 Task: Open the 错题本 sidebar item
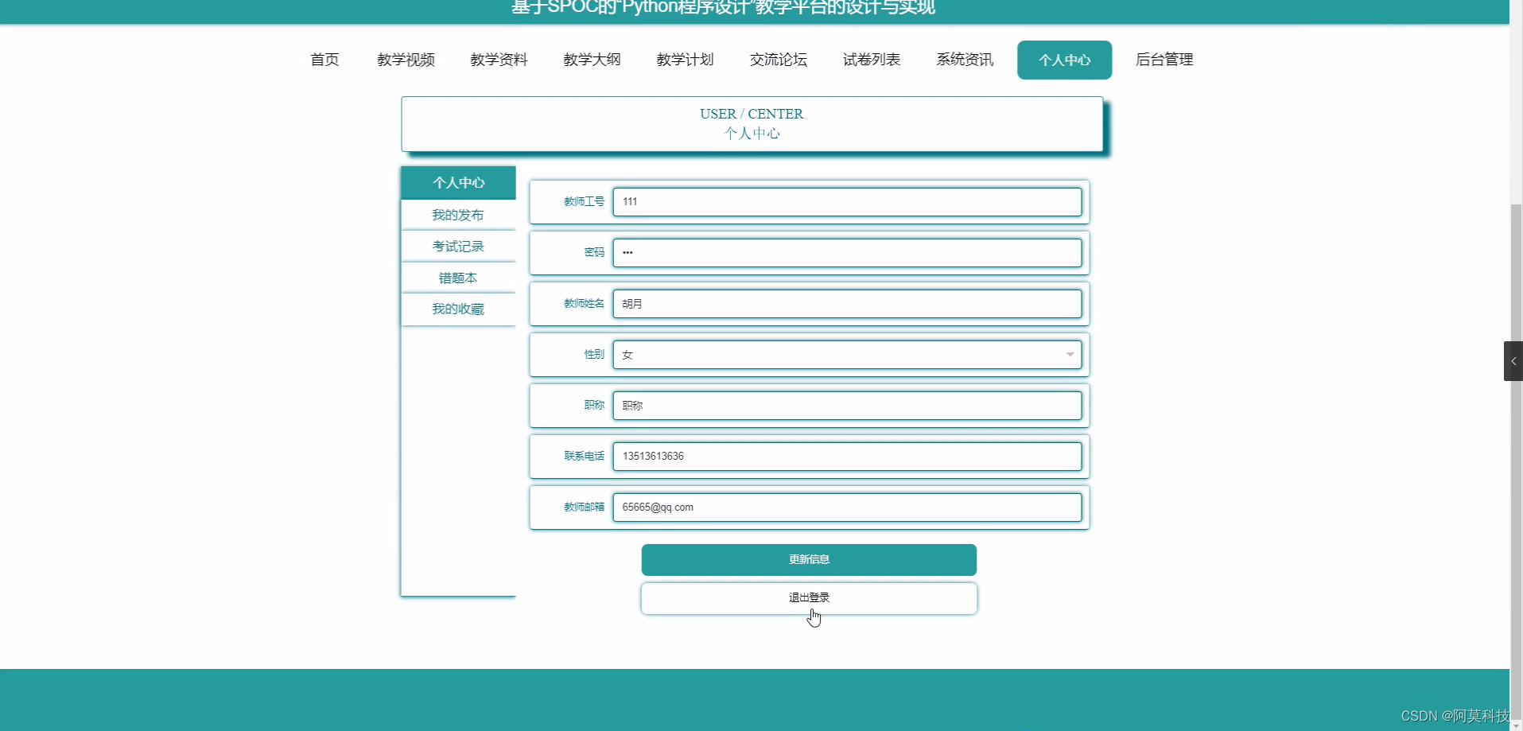458,278
